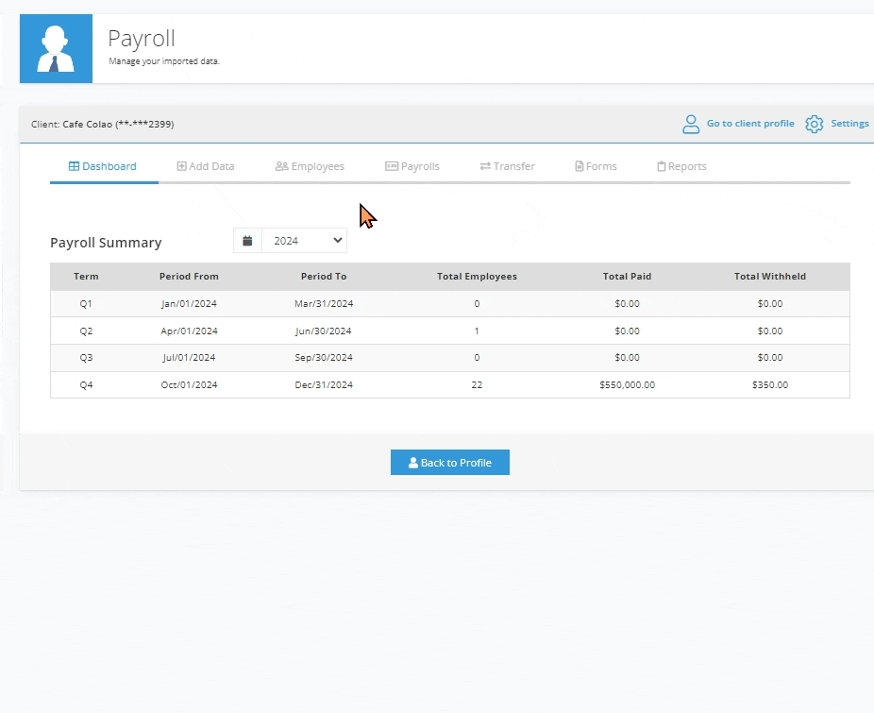The width and height of the screenshot is (874, 713).
Task: Click the Apr/01/2024 date cell
Action: coord(189,331)
